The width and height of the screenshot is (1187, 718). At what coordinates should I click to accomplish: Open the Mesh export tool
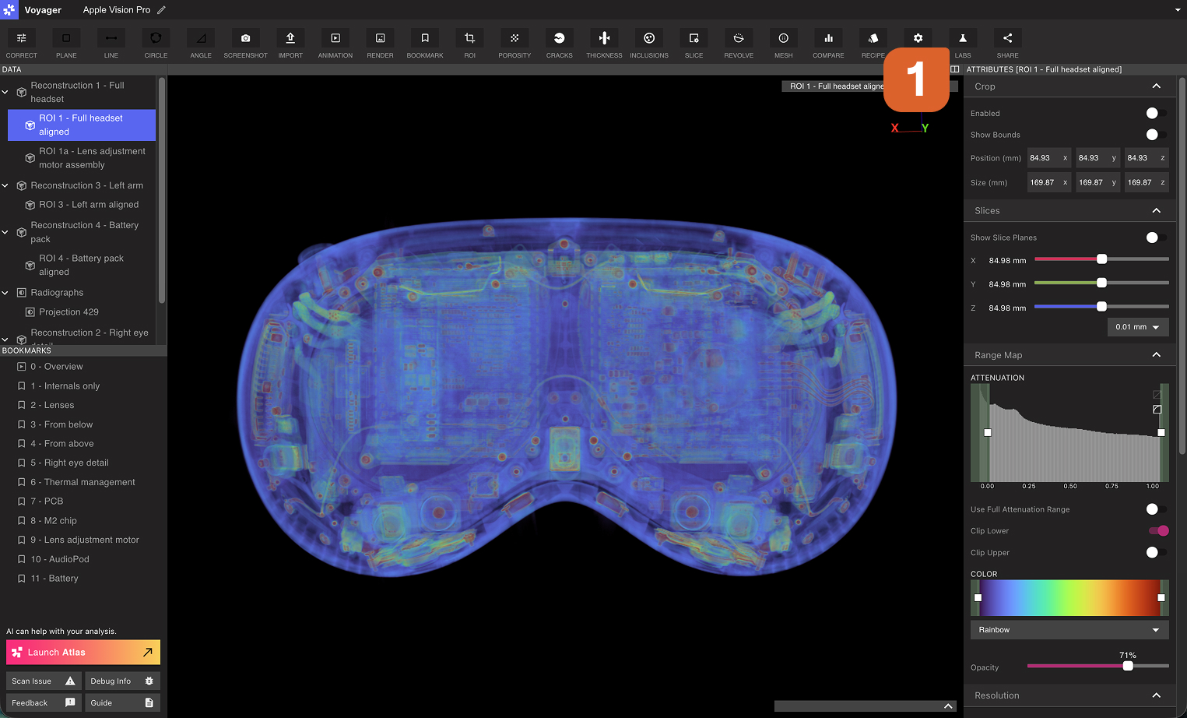(x=784, y=44)
